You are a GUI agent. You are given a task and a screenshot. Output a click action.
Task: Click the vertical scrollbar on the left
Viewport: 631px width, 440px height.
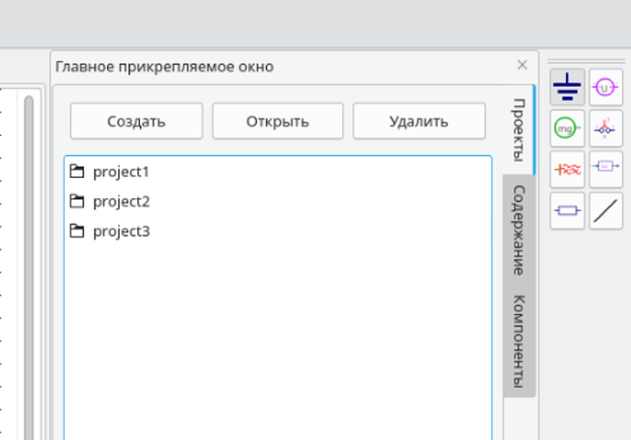[28, 267]
